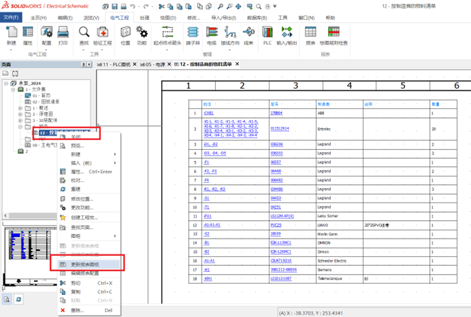
Task: Click the LC1D121087 part number link
Action: point(282,278)
